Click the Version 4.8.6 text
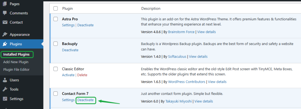Image resolution: width=301 pixels, height=109 pixels. click(x=151, y=32)
